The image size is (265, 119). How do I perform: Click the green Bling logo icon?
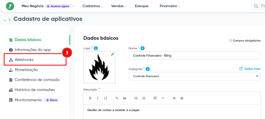click(10, 6)
